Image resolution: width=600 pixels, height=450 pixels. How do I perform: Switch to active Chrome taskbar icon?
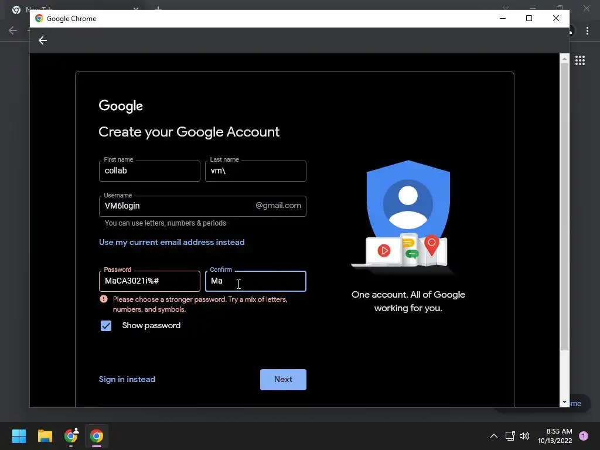click(x=97, y=436)
